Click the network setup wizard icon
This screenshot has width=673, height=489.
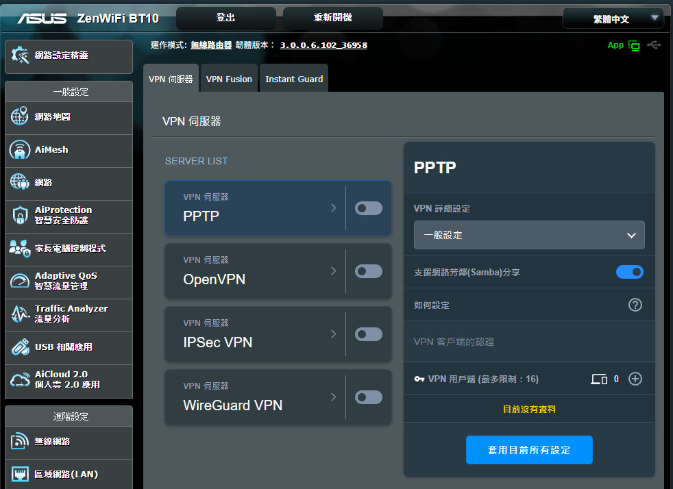tap(20, 55)
